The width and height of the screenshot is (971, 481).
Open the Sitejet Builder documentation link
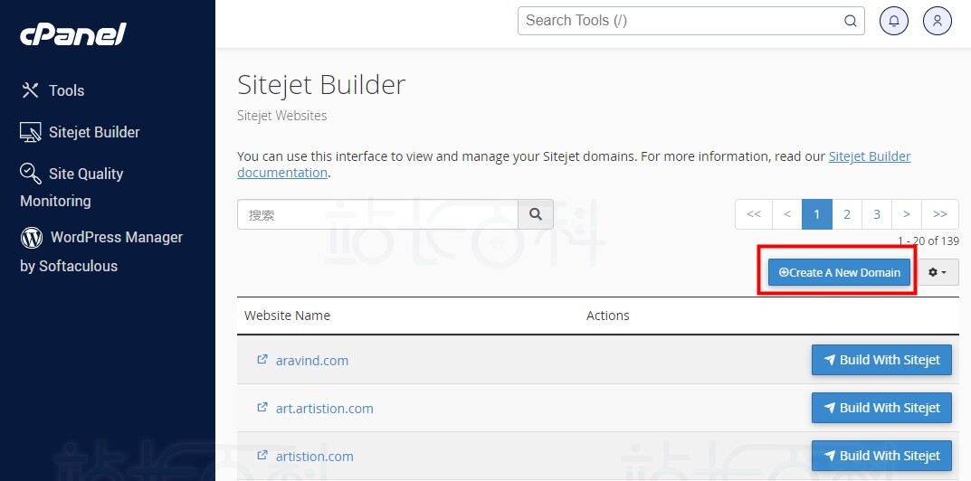870,156
